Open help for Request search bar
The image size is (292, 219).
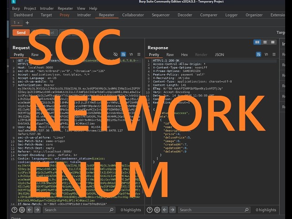click(x=14, y=210)
